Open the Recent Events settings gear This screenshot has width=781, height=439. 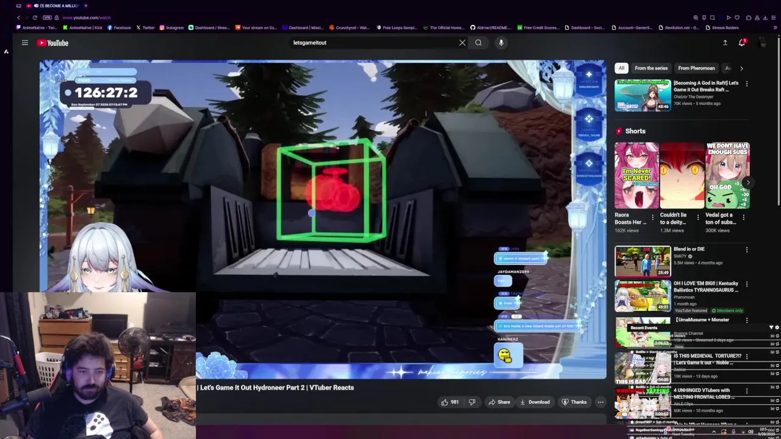point(777,327)
